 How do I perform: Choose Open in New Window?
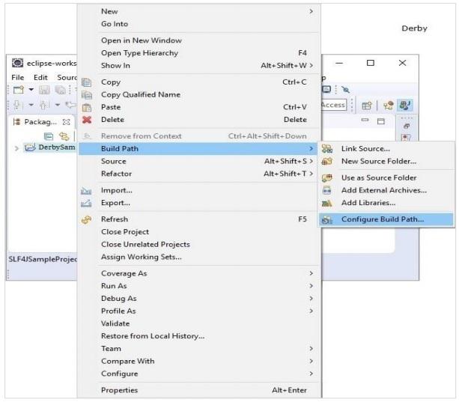[x=198, y=40]
